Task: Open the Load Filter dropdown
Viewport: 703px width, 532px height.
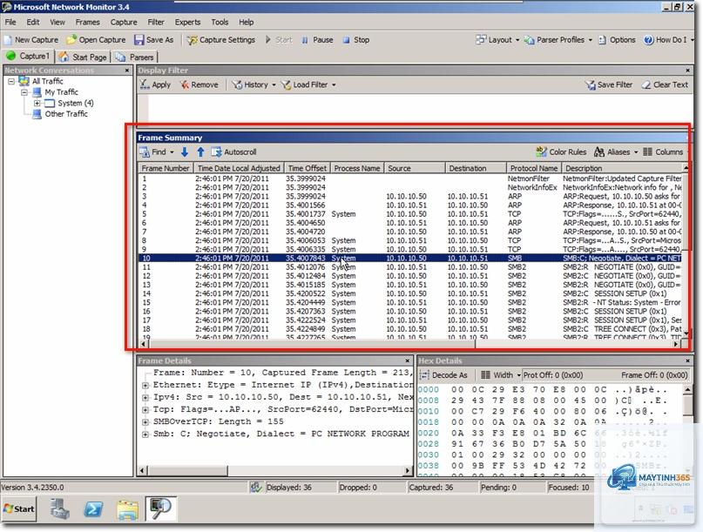Action: pyautogui.click(x=308, y=84)
